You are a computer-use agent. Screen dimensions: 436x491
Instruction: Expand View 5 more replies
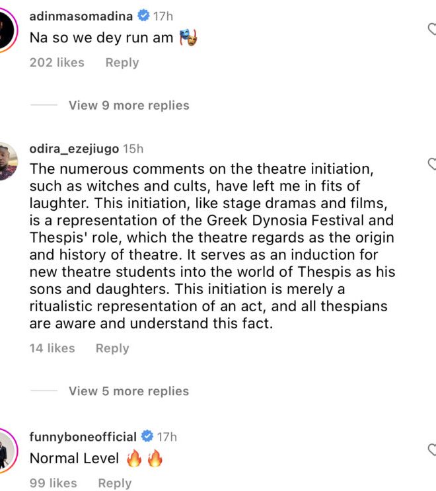pyautogui.click(x=129, y=391)
